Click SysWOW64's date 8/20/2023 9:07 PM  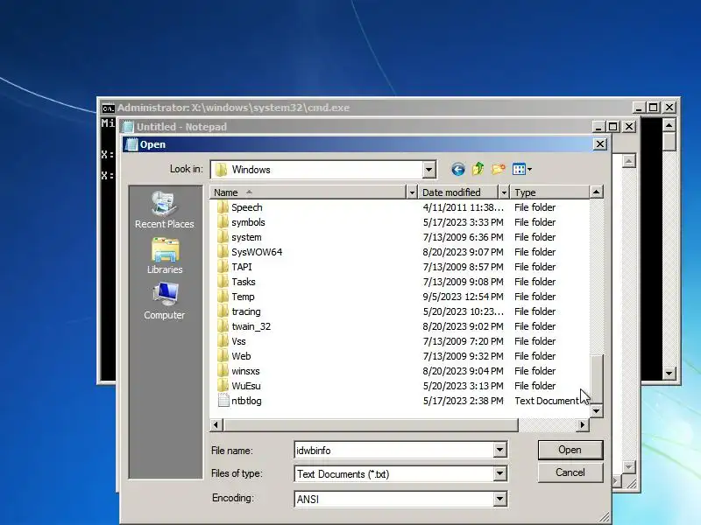[x=463, y=252]
